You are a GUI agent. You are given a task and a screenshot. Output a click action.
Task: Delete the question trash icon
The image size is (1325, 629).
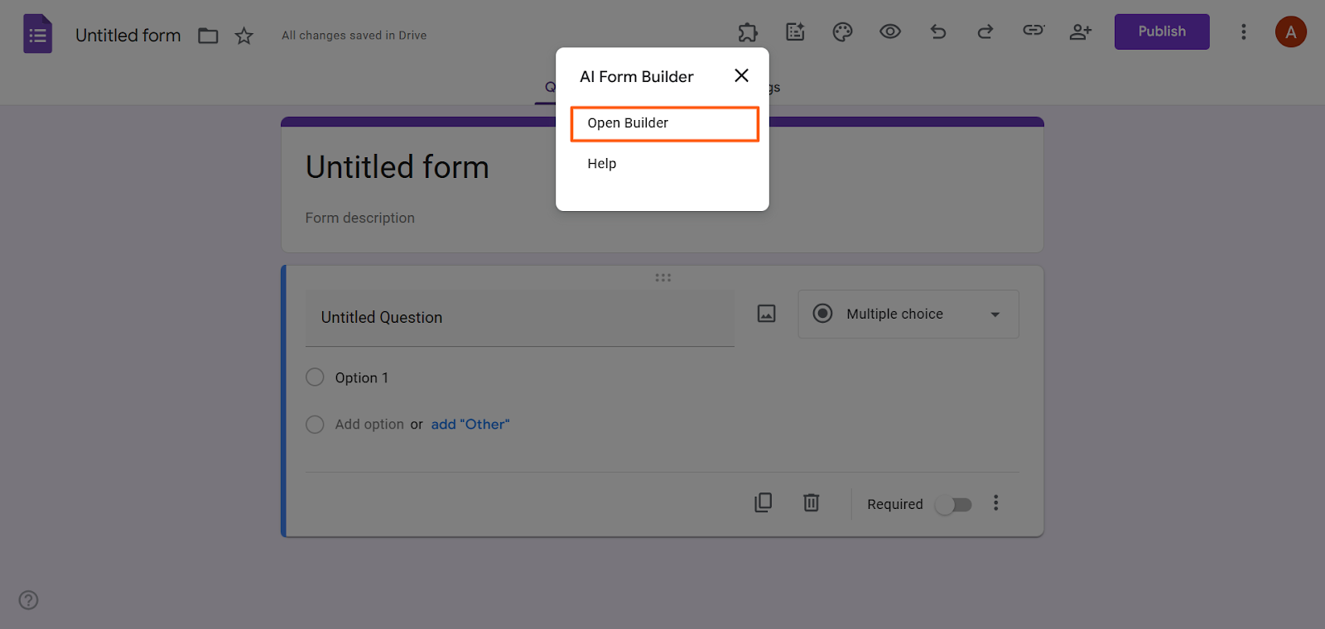(812, 503)
